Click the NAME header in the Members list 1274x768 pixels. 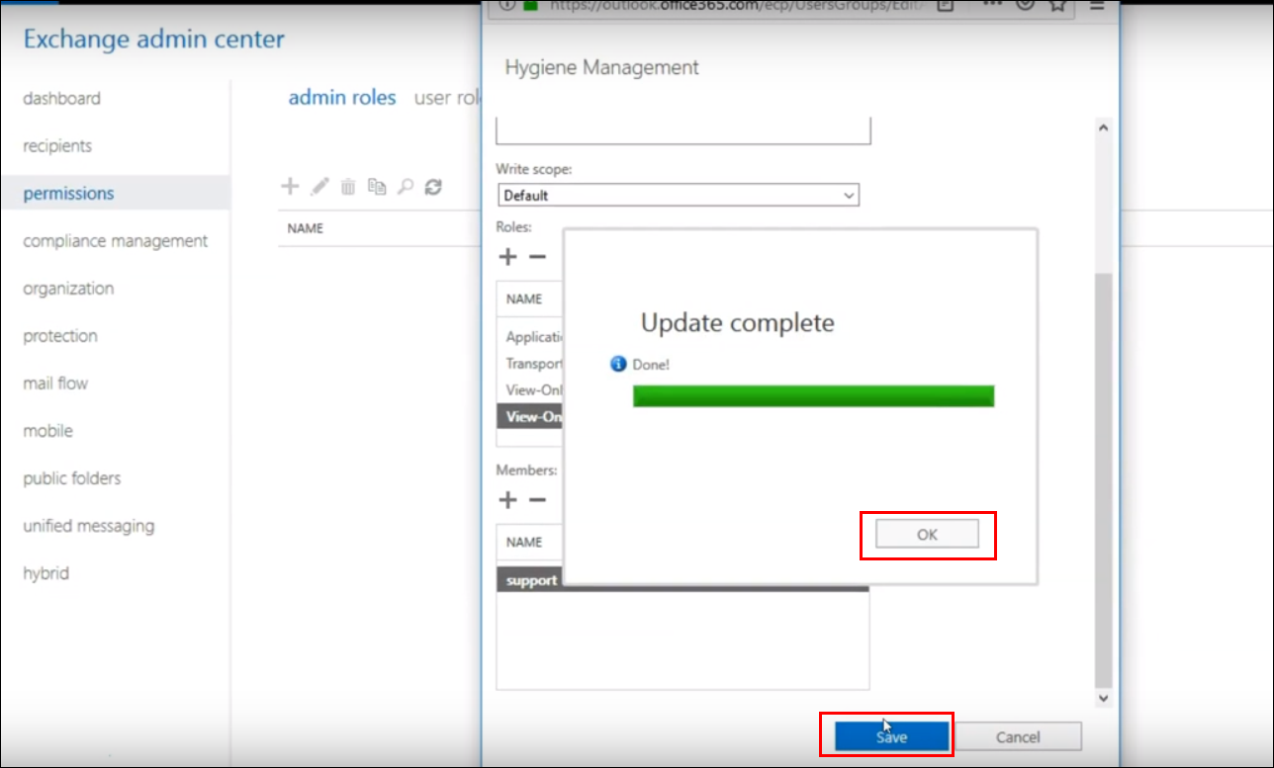pyautogui.click(x=524, y=542)
